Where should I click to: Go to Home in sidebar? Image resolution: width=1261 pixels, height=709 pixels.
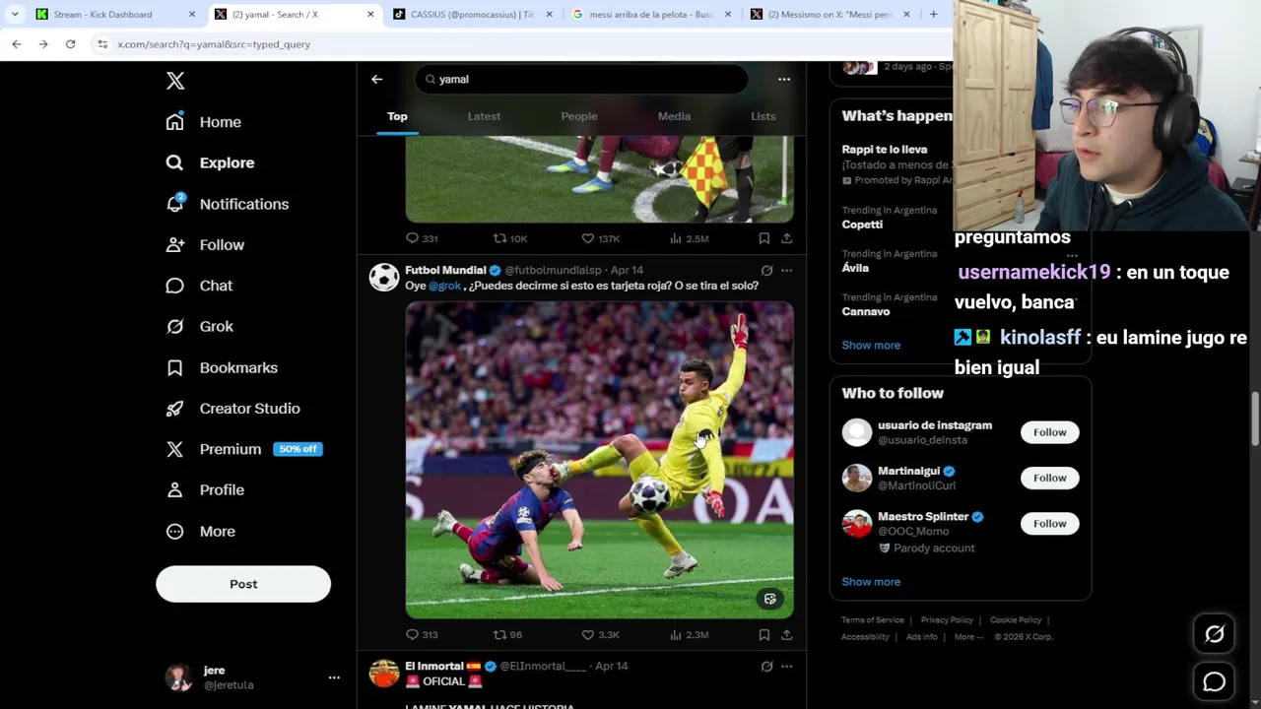point(204,122)
